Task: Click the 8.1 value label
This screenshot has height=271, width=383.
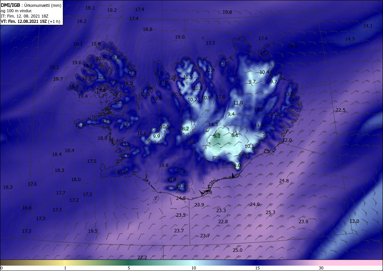Action: (235, 135)
